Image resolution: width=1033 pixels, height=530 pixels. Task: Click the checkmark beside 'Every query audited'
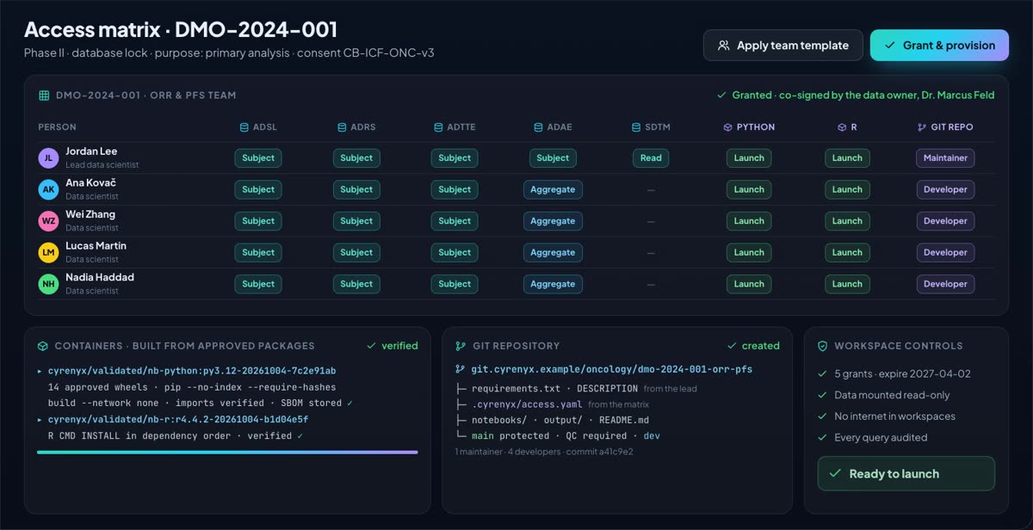click(x=822, y=438)
